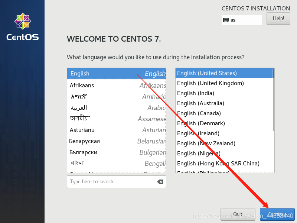Focus the 'Type here to search' field
Screen dimensions: 297x223
point(117,182)
